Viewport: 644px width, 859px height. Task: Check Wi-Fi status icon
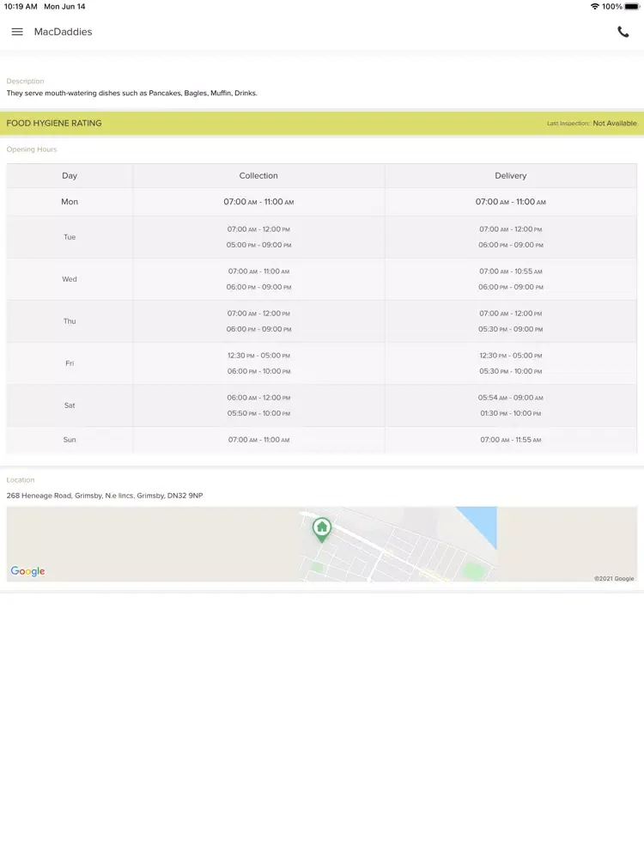595,7
